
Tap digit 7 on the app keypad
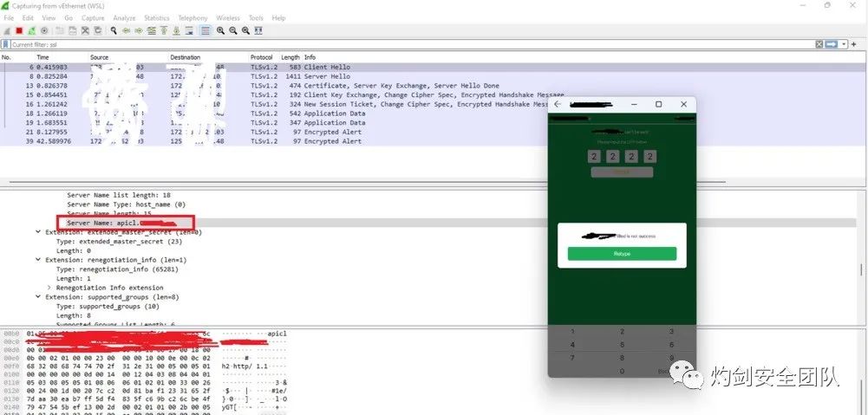tap(572, 358)
